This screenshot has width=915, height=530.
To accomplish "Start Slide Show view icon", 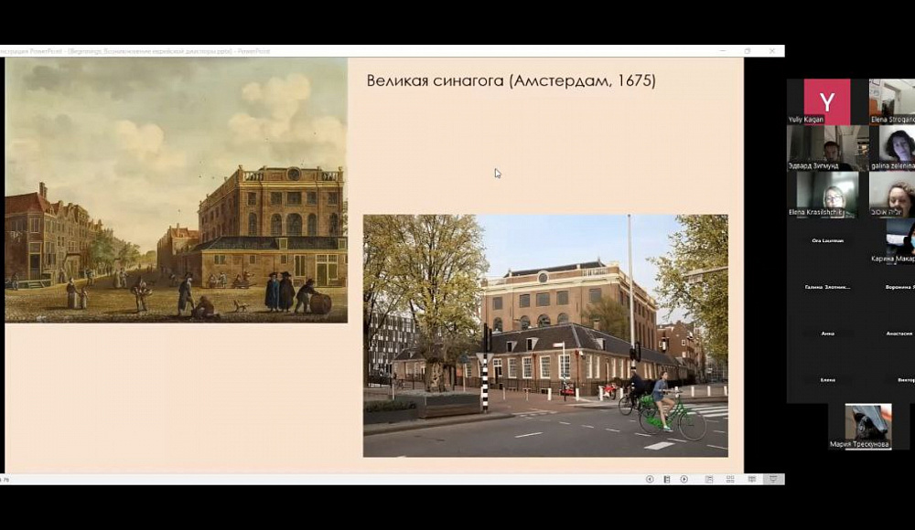I will pyautogui.click(x=773, y=479).
